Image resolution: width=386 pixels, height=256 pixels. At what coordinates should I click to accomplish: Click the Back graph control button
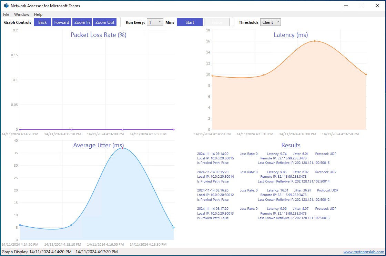[x=42, y=22]
